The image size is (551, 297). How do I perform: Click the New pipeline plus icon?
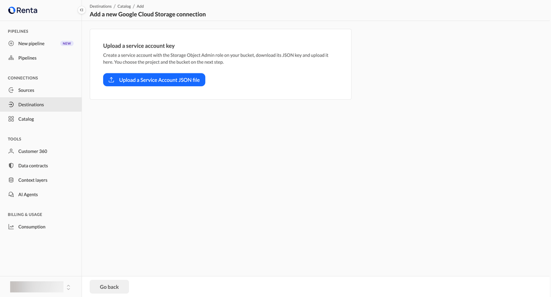point(11,43)
